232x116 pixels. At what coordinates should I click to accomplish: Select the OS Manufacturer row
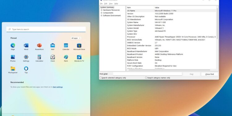[171, 19]
